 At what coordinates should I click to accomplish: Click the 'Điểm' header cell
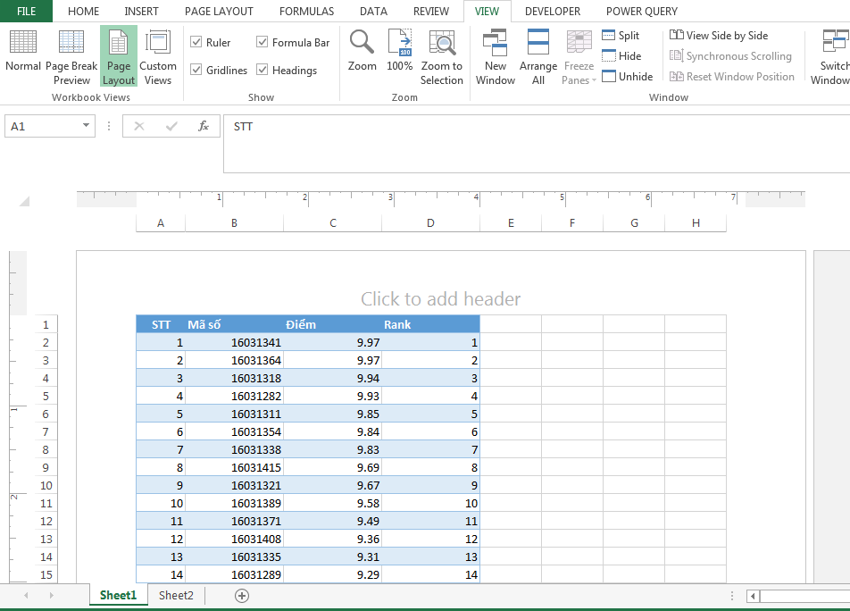click(x=332, y=324)
